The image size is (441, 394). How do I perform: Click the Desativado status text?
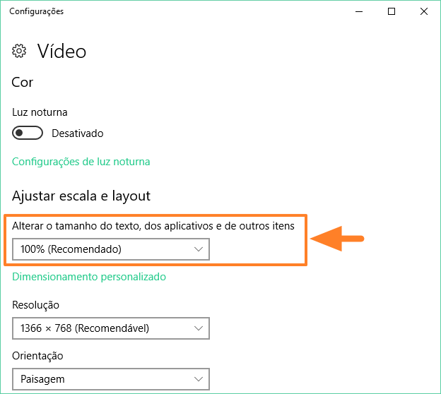pos(78,133)
